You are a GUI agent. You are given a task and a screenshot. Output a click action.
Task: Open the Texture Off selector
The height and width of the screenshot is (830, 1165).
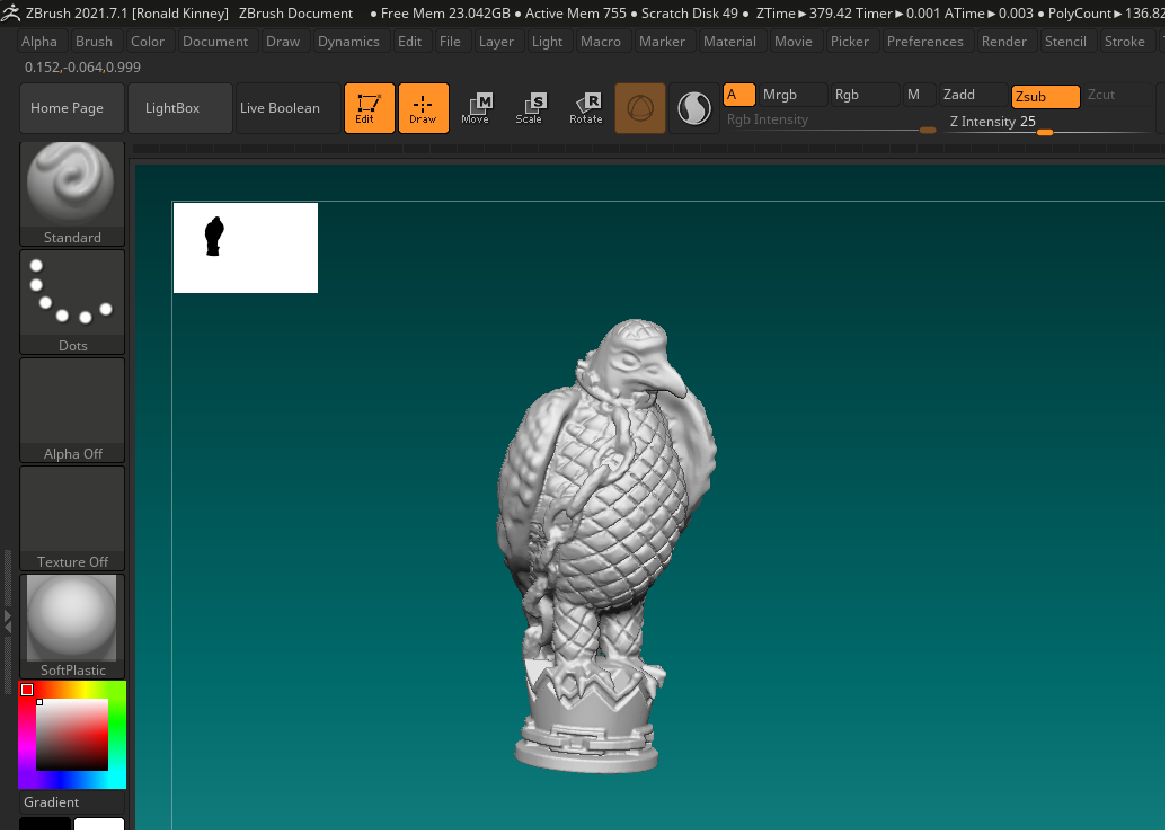[x=72, y=518]
